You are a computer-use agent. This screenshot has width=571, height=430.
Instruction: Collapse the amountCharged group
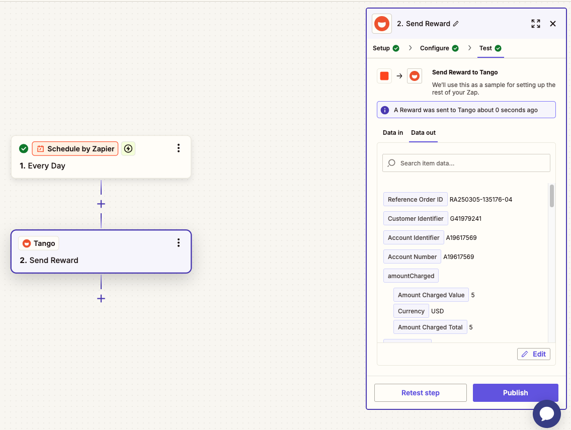(x=411, y=276)
